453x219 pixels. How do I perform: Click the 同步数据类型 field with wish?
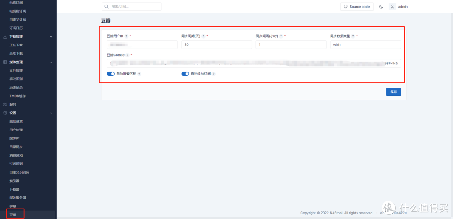(x=365, y=45)
